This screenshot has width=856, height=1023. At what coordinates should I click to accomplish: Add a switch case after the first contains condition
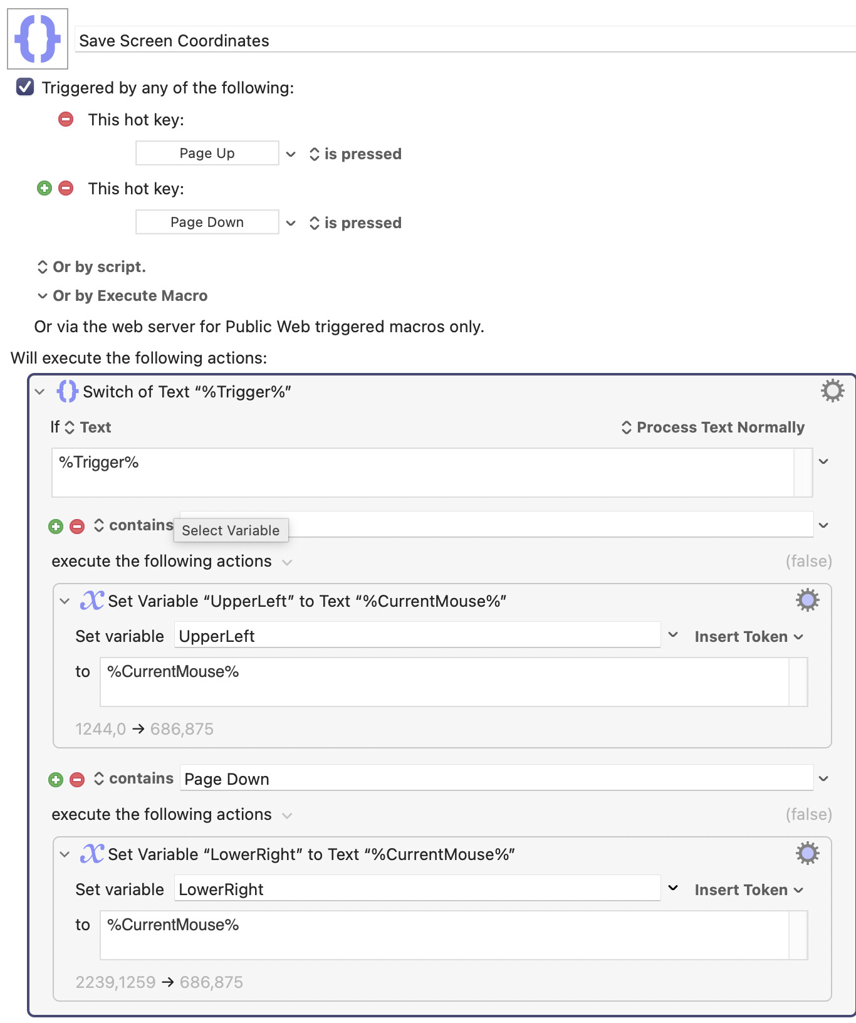pos(56,526)
